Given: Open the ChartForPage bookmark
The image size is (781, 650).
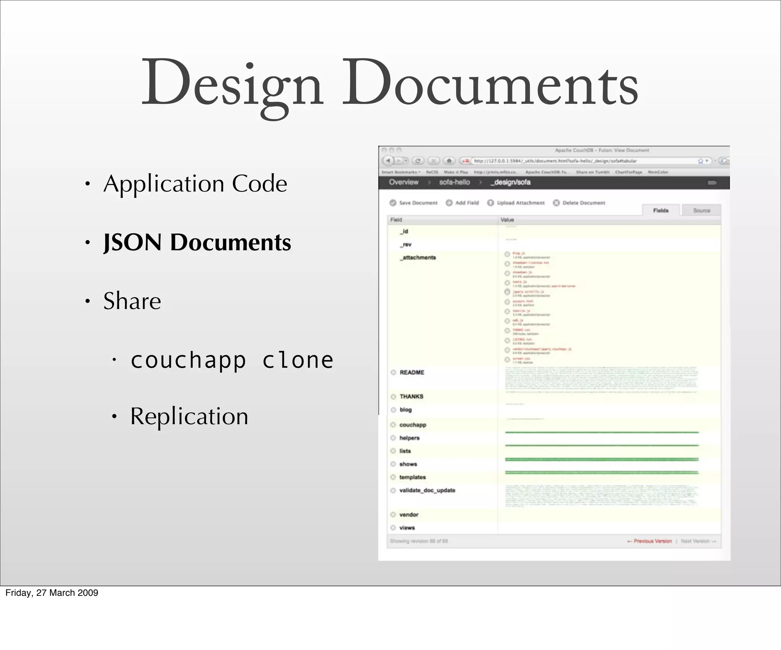Looking at the screenshot, I should coord(628,172).
